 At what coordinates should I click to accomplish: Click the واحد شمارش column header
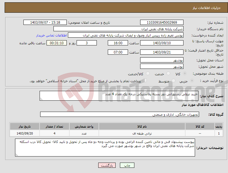(84, 126)
